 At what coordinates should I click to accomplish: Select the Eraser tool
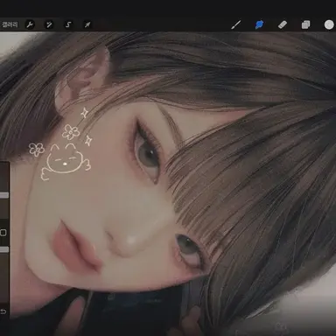283,24
